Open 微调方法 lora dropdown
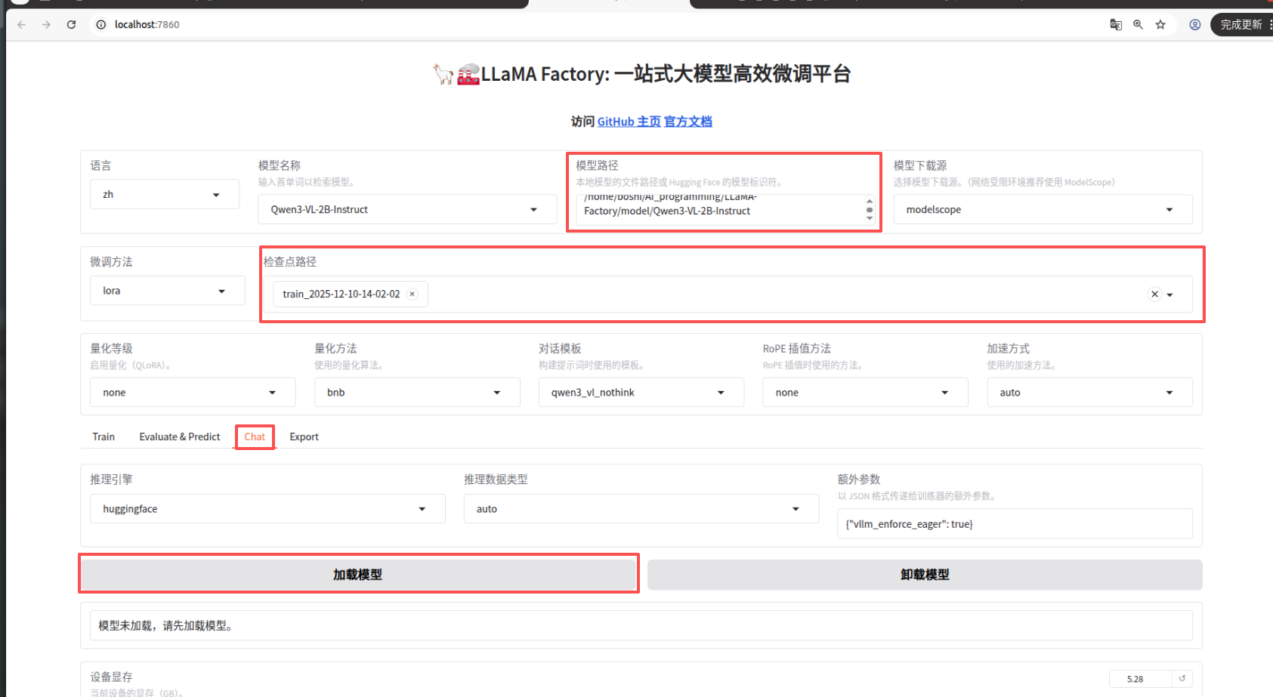Viewport: 1273px width, 697px height. tap(168, 291)
